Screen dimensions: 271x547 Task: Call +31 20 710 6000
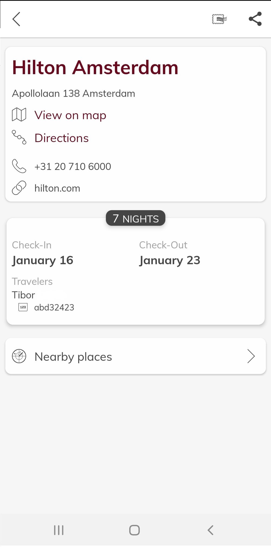(73, 166)
